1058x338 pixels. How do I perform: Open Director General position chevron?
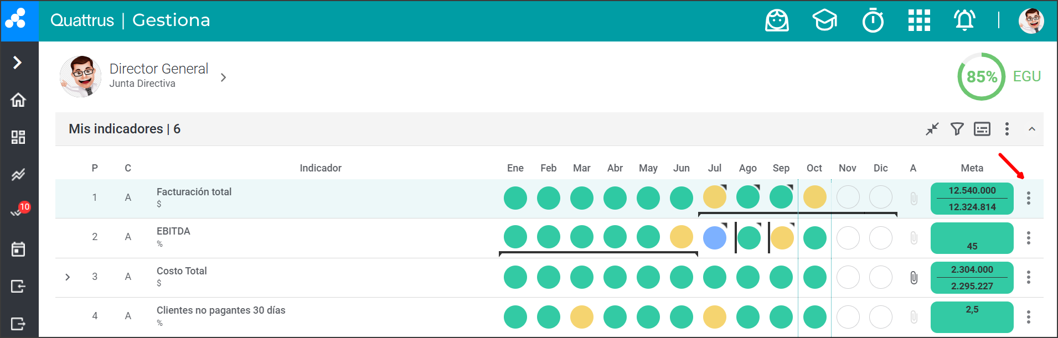point(223,77)
